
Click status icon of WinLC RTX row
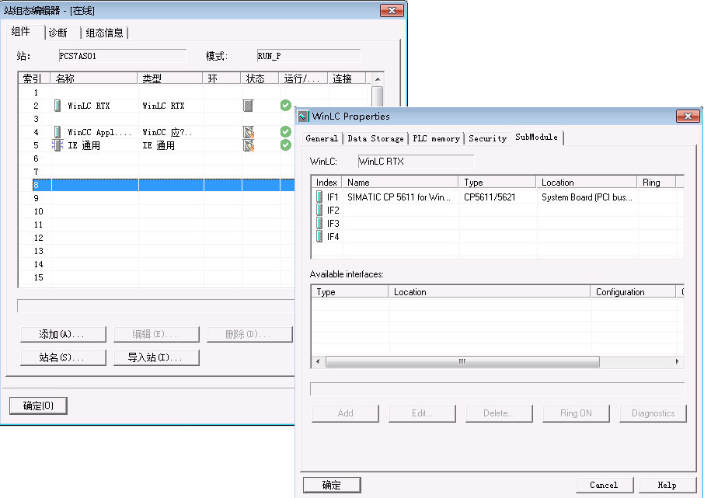coord(248,106)
